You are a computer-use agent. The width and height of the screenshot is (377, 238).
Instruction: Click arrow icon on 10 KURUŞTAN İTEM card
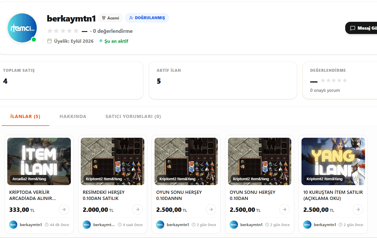tap(358, 209)
